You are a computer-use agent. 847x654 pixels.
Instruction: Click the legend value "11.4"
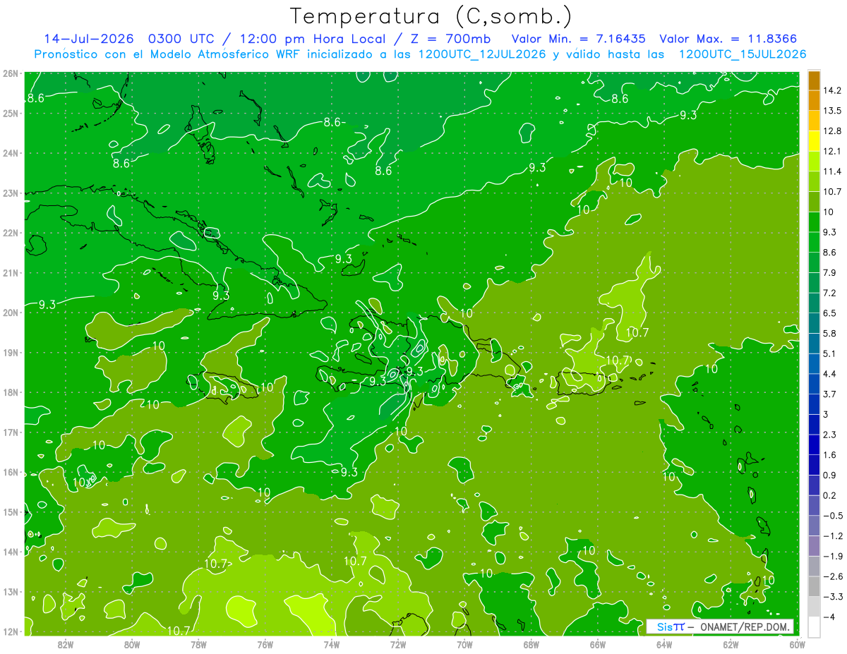(x=831, y=171)
